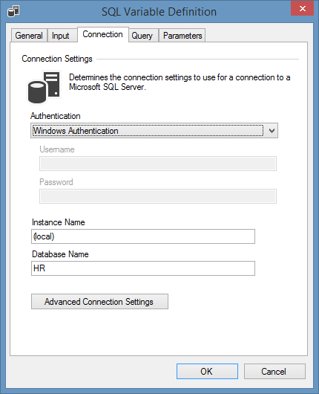Go to the Query tab
Screen dimensions: 319x394
(142, 36)
